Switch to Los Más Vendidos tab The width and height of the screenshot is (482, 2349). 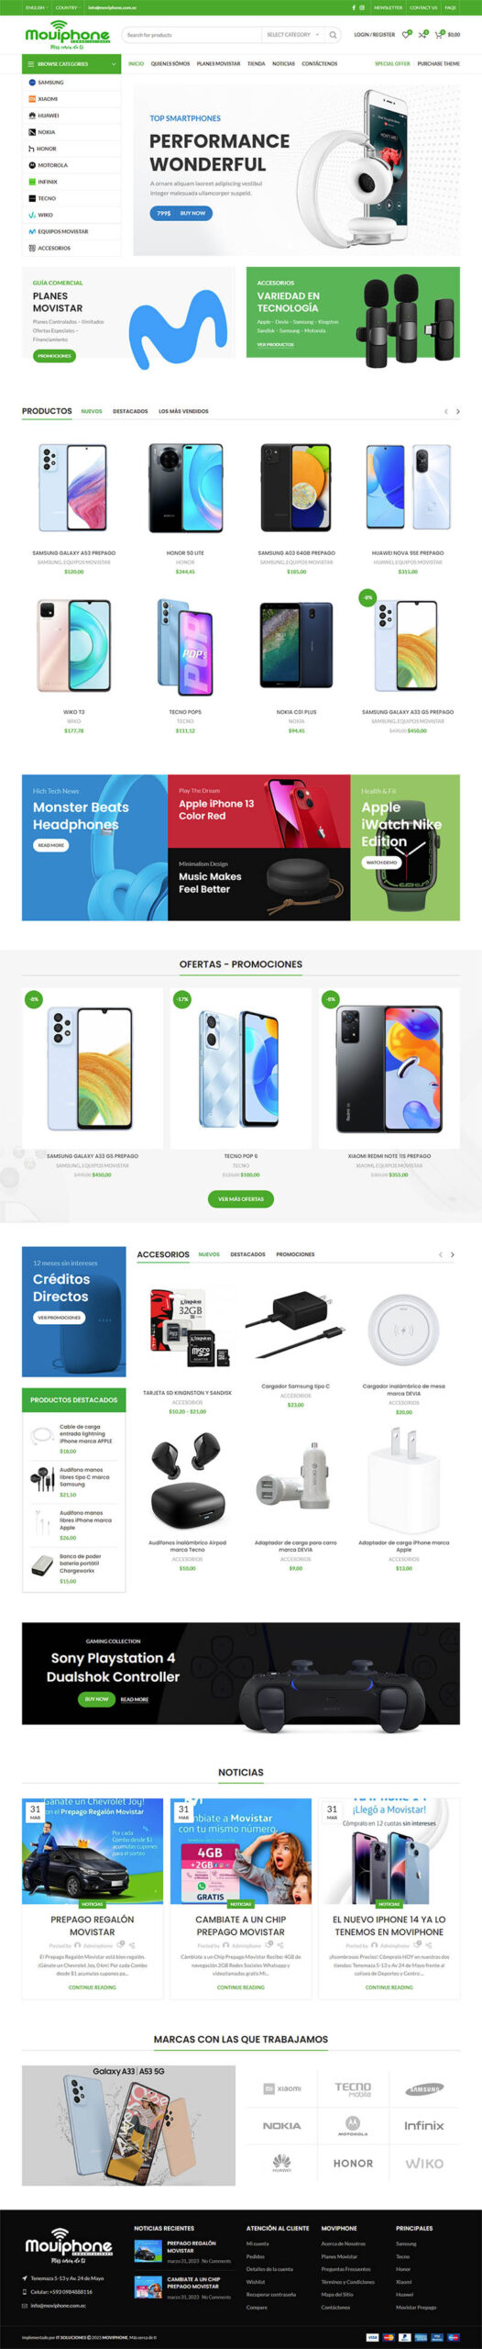(x=183, y=411)
